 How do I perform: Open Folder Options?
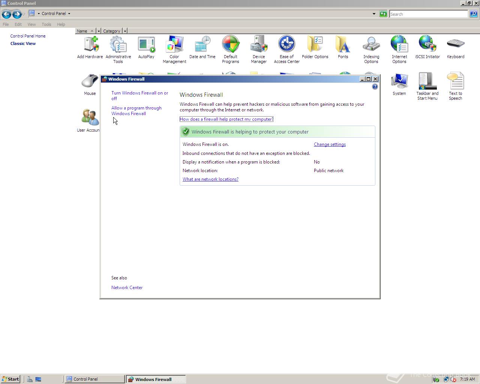pos(315,47)
